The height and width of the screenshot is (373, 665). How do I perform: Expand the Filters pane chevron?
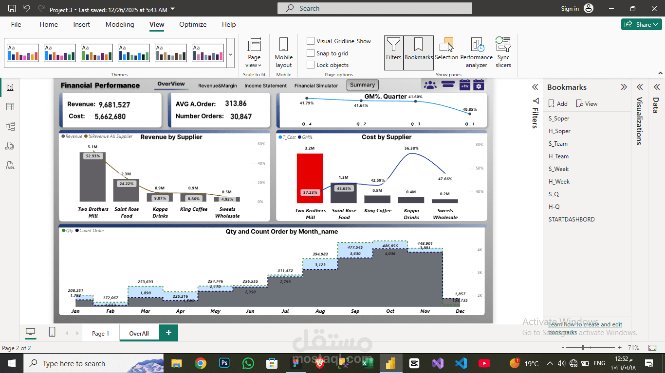coord(535,87)
